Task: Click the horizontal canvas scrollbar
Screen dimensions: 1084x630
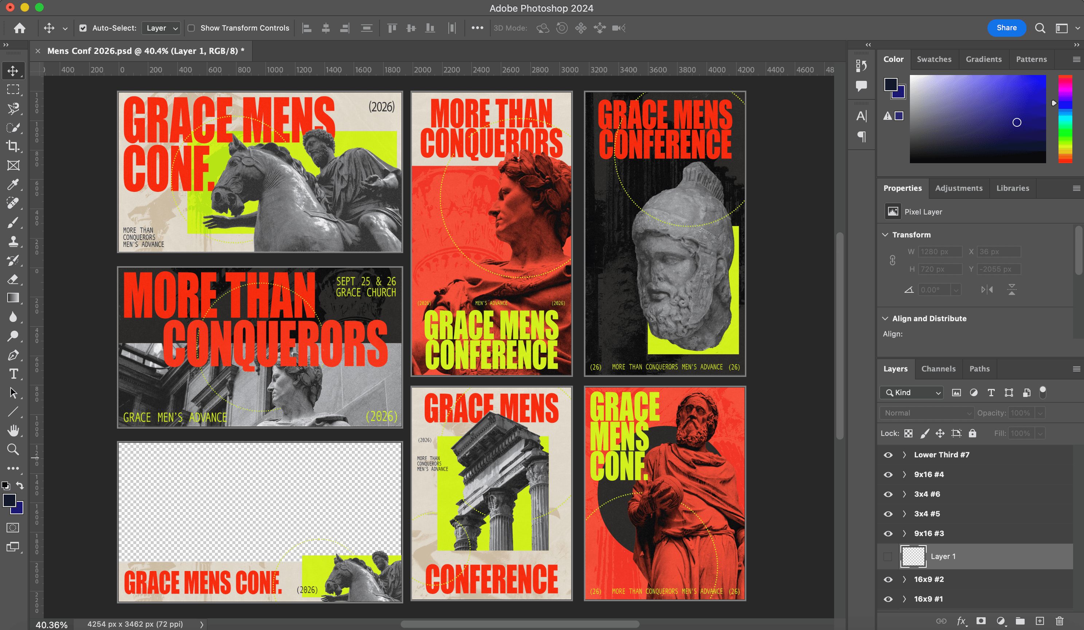Action: pyautogui.click(x=520, y=625)
